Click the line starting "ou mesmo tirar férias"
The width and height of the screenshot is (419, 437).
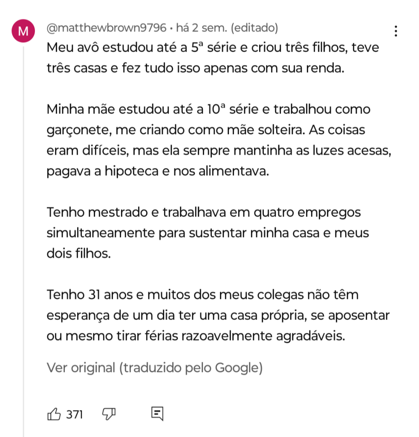click(195, 336)
